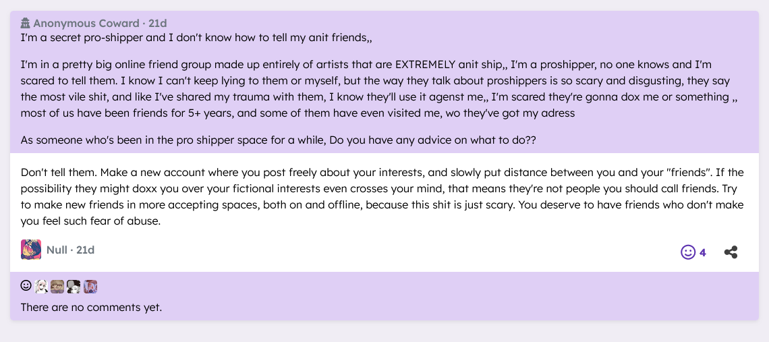Open the purple-blue reactor avatar
This screenshot has width=769, height=342.
tap(90, 286)
